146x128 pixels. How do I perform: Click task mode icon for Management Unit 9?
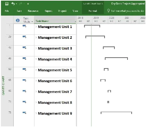tap(24, 113)
